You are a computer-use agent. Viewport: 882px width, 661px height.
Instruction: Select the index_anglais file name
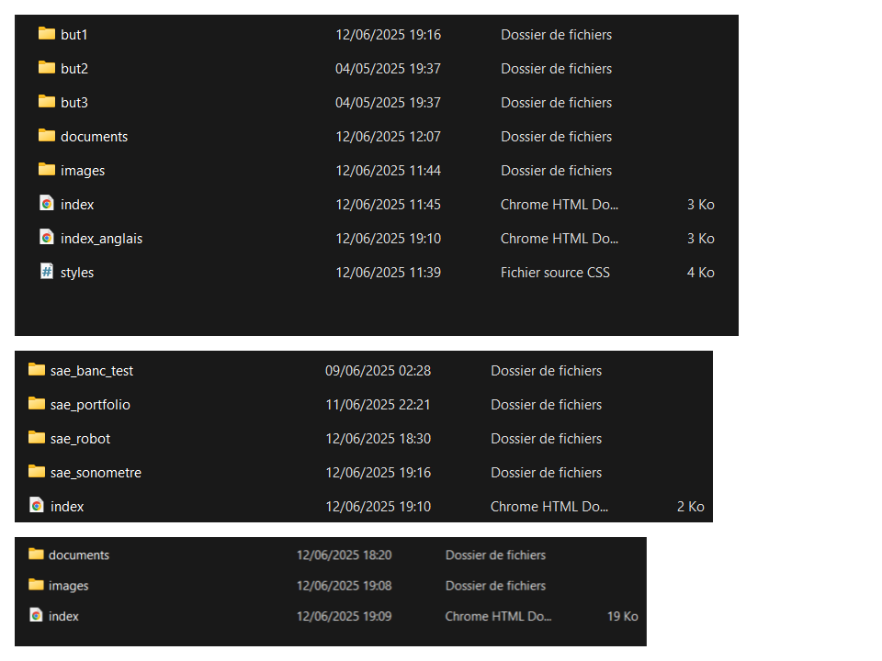(101, 239)
